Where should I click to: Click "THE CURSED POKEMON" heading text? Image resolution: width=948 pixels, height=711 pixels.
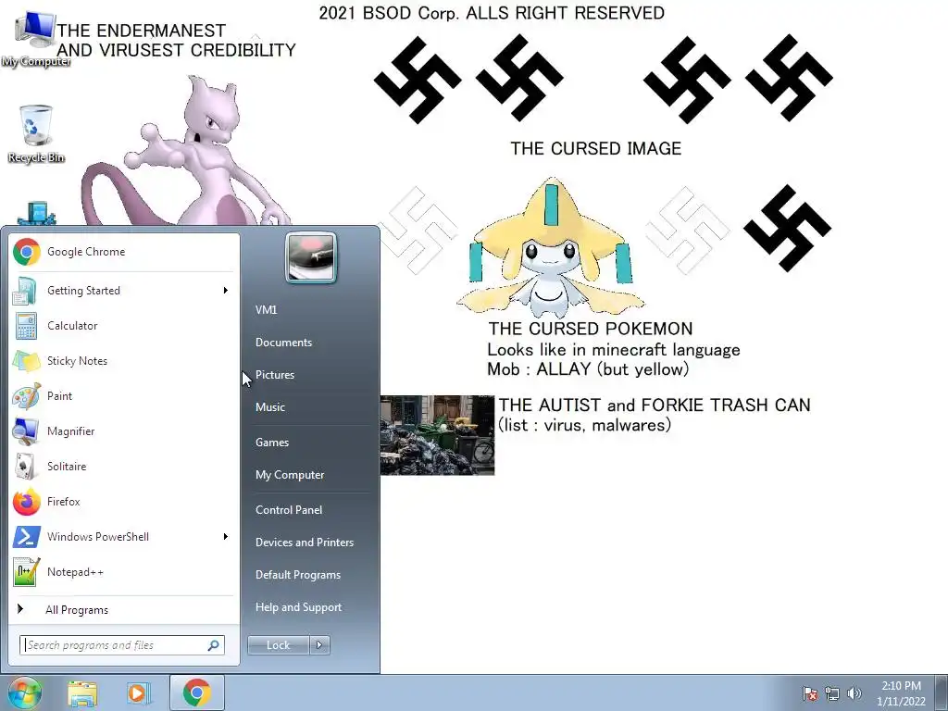tap(591, 329)
